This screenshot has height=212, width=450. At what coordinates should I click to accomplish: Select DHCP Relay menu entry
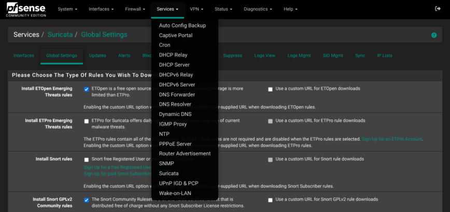coord(173,55)
